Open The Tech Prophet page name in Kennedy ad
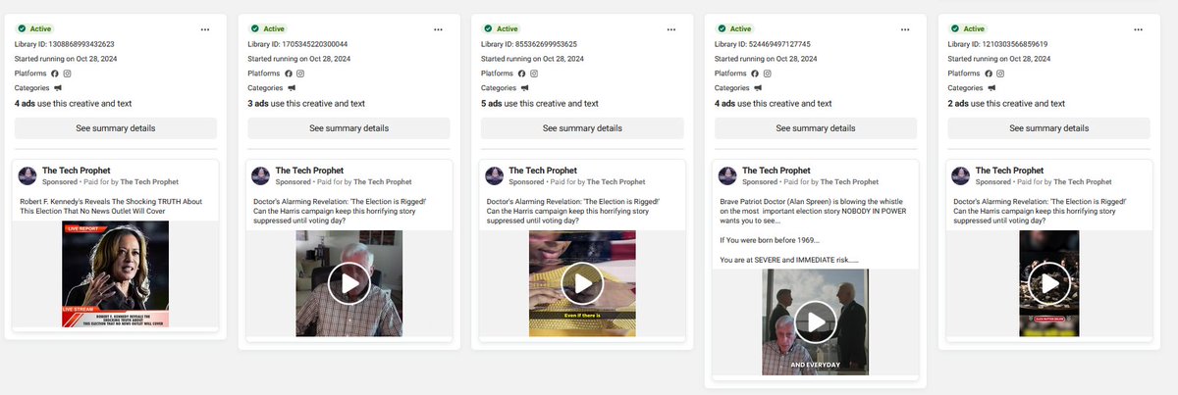This screenshot has height=395, width=1178. (76, 171)
